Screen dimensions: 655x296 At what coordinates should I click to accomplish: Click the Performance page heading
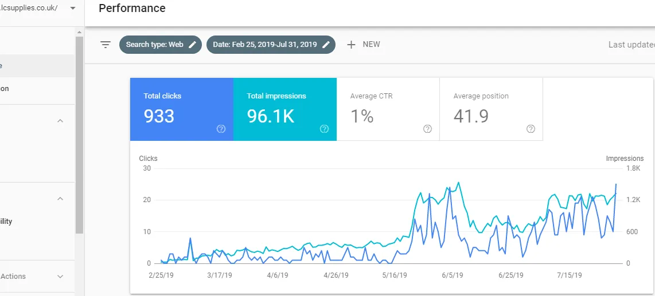pyautogui.click(x=132, y=8)
